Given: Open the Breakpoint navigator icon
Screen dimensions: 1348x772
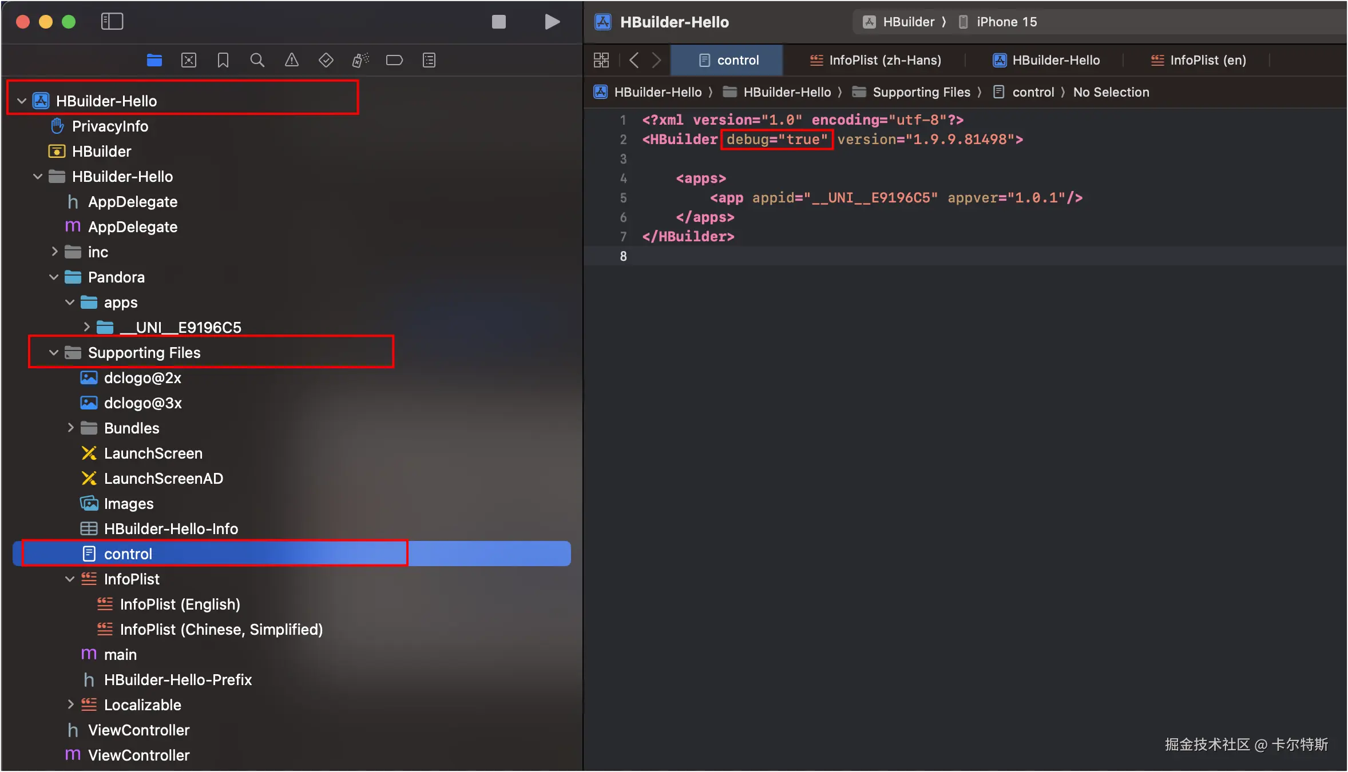Looking at the screenshot, I should (x=395, y=60).
